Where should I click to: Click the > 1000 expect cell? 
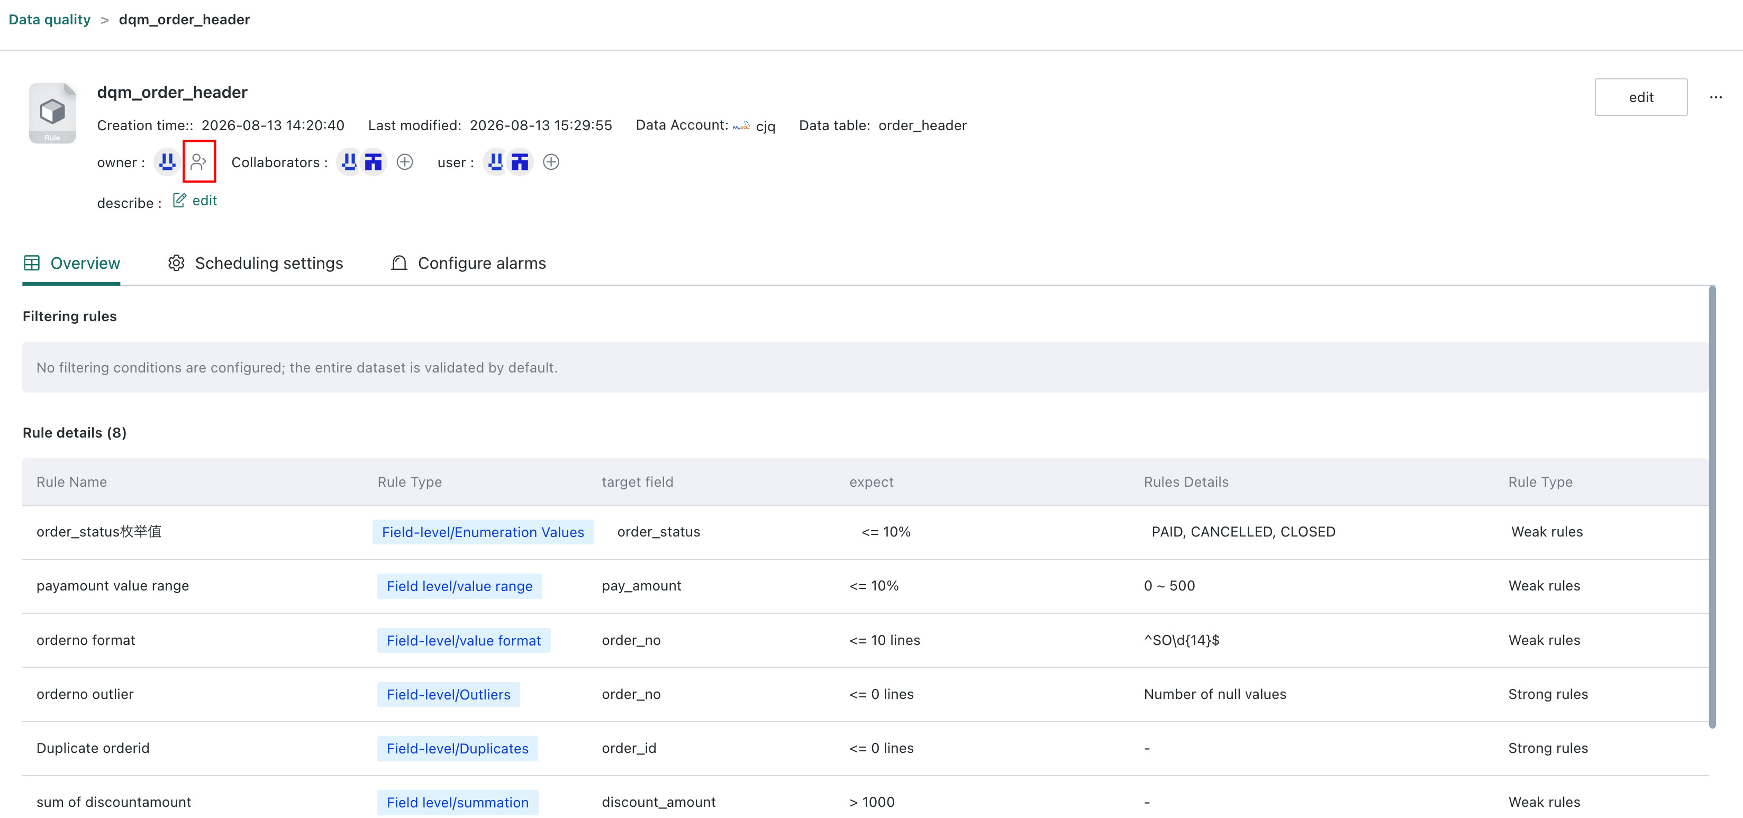coord(872,803)
